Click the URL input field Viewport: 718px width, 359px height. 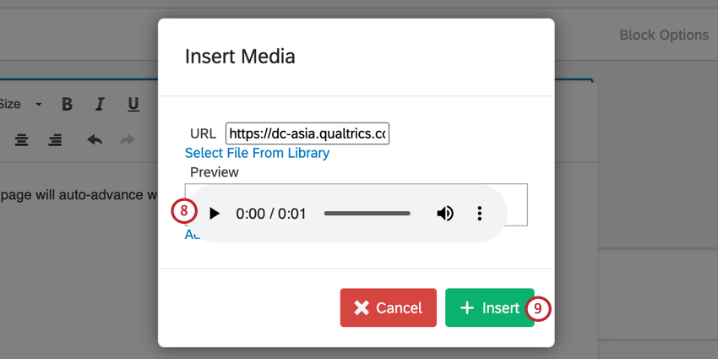click(x=307, y=133)
